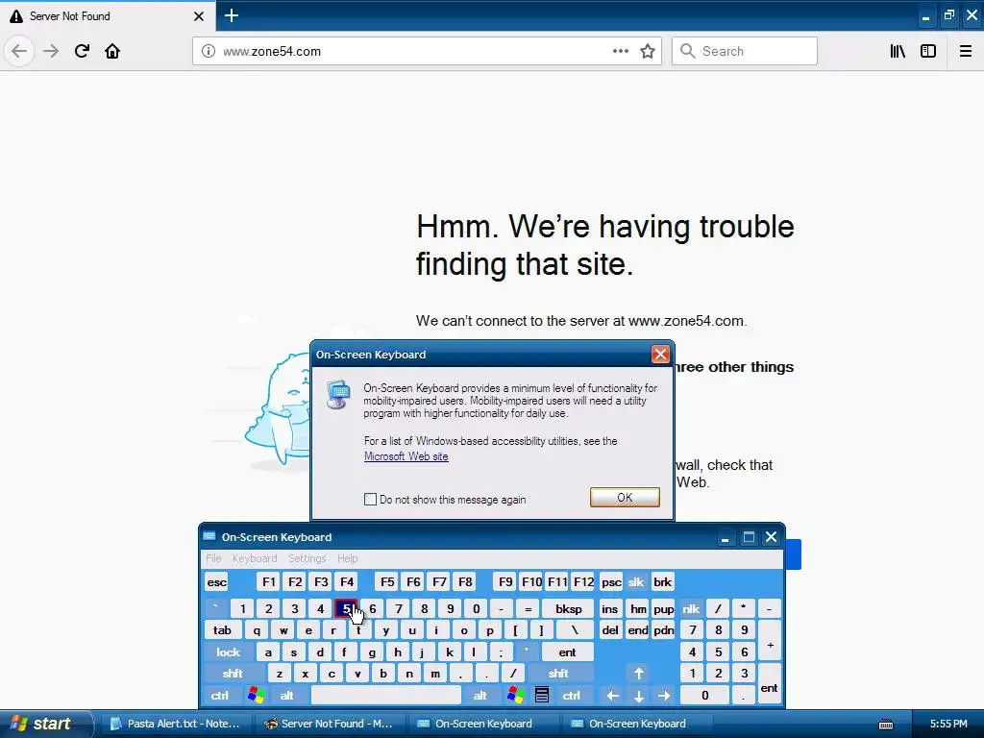Click the F5 function key
The width and height of the screenshot is (984, 738).
point(388,582)
